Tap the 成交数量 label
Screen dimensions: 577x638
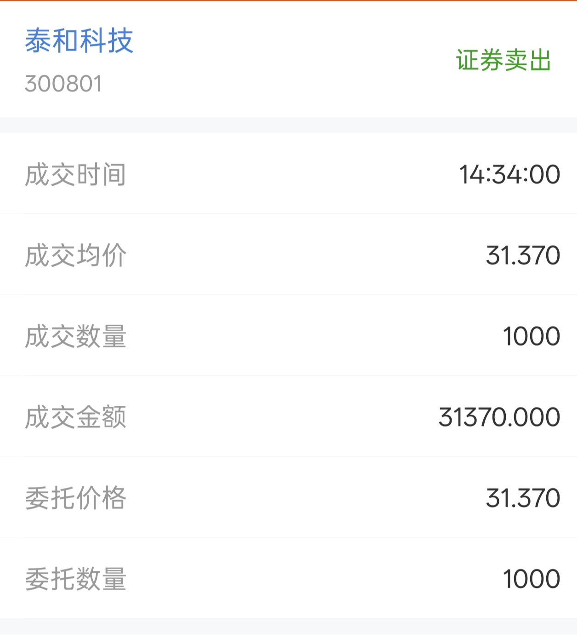pyautogui.click(x=76, y=336)
